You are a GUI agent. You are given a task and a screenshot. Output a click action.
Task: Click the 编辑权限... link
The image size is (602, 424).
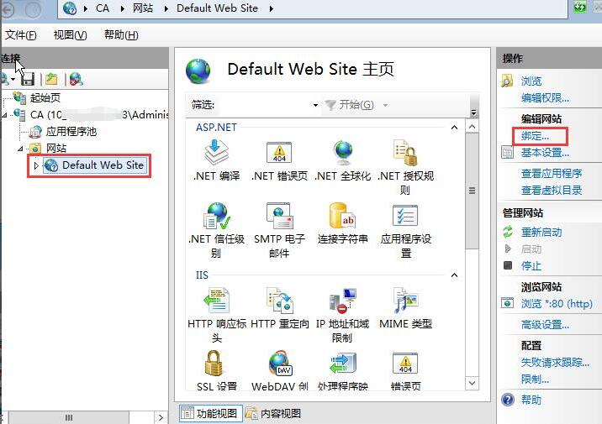545,97
